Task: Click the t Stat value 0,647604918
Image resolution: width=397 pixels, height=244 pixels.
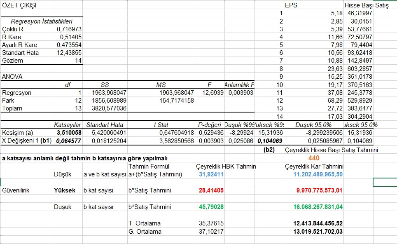Action: pyautogui.click(x=177, y=133)
